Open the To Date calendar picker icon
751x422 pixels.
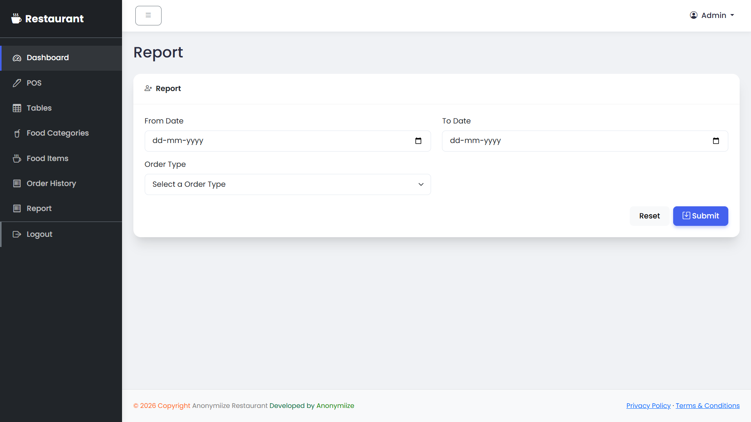coord(716,141)
